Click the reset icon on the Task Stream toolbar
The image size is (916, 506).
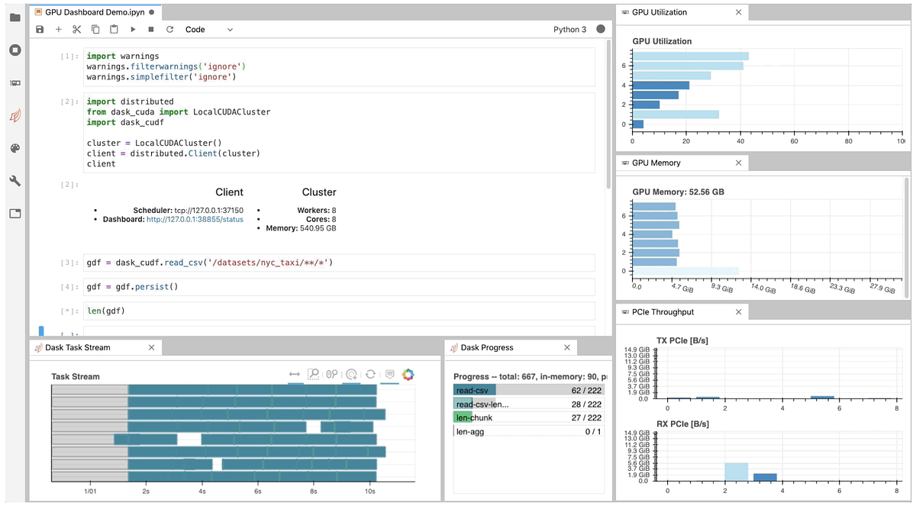372,374
